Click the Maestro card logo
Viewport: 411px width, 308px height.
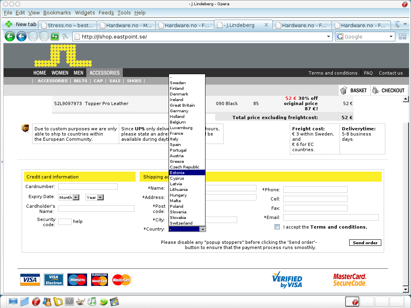pyautogui.click(x=77, y=280)
